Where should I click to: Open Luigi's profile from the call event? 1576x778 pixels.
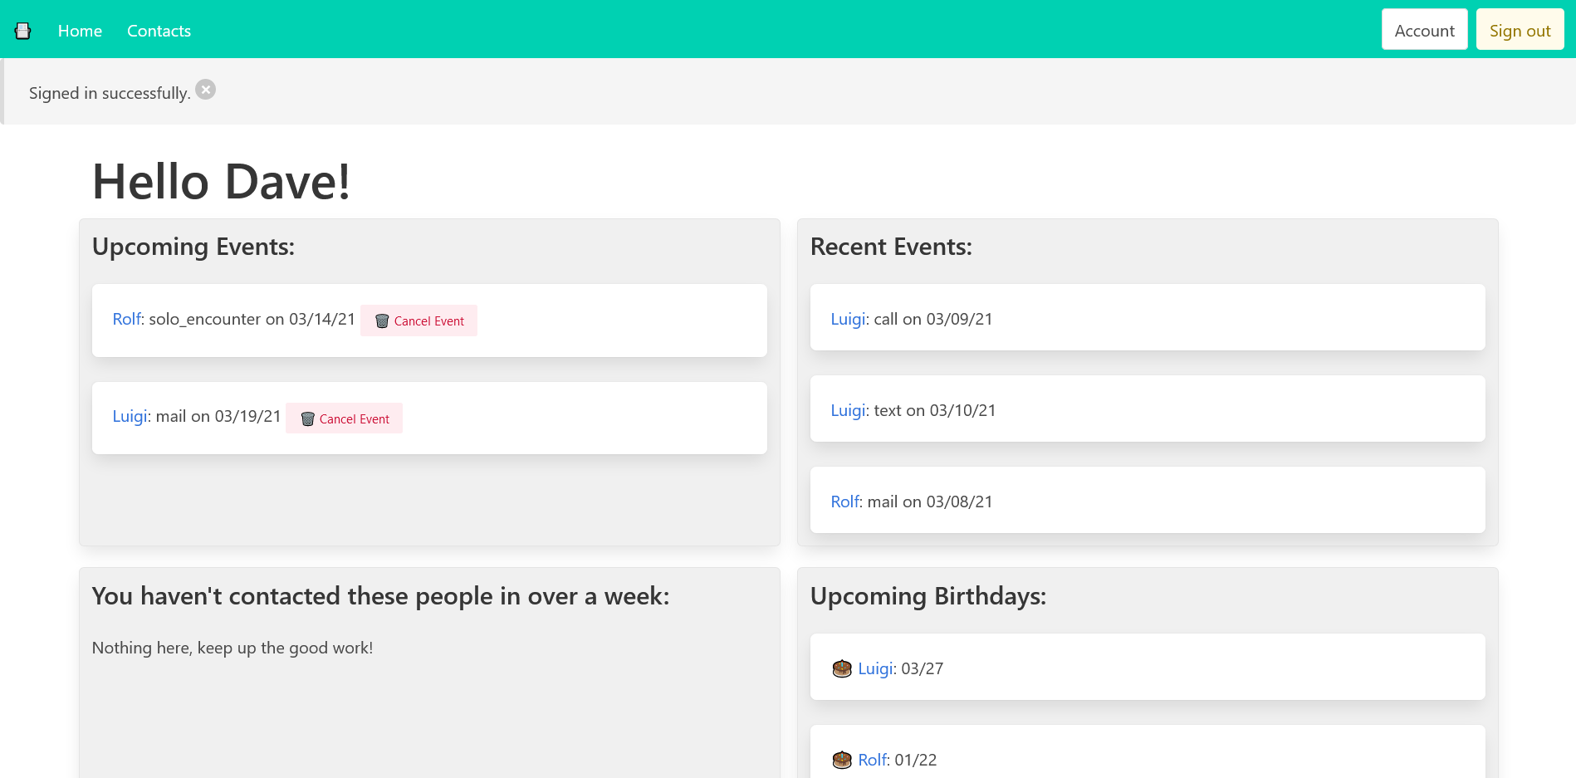point(847,319)
